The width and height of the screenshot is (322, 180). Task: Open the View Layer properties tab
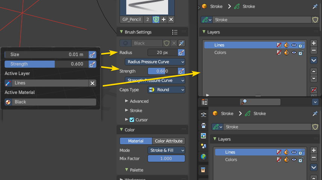204,136
